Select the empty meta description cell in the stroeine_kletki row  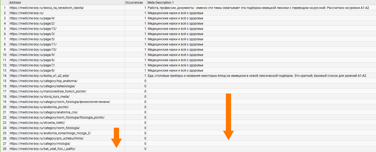click(261, 123)
